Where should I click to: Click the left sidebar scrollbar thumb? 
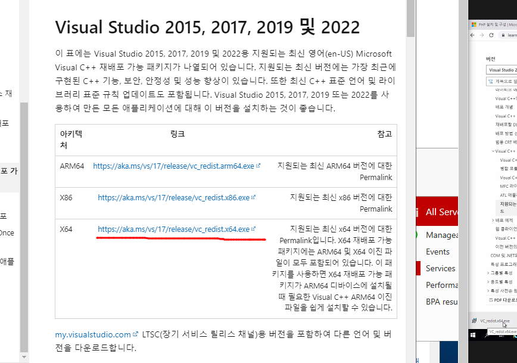[24, 227]
